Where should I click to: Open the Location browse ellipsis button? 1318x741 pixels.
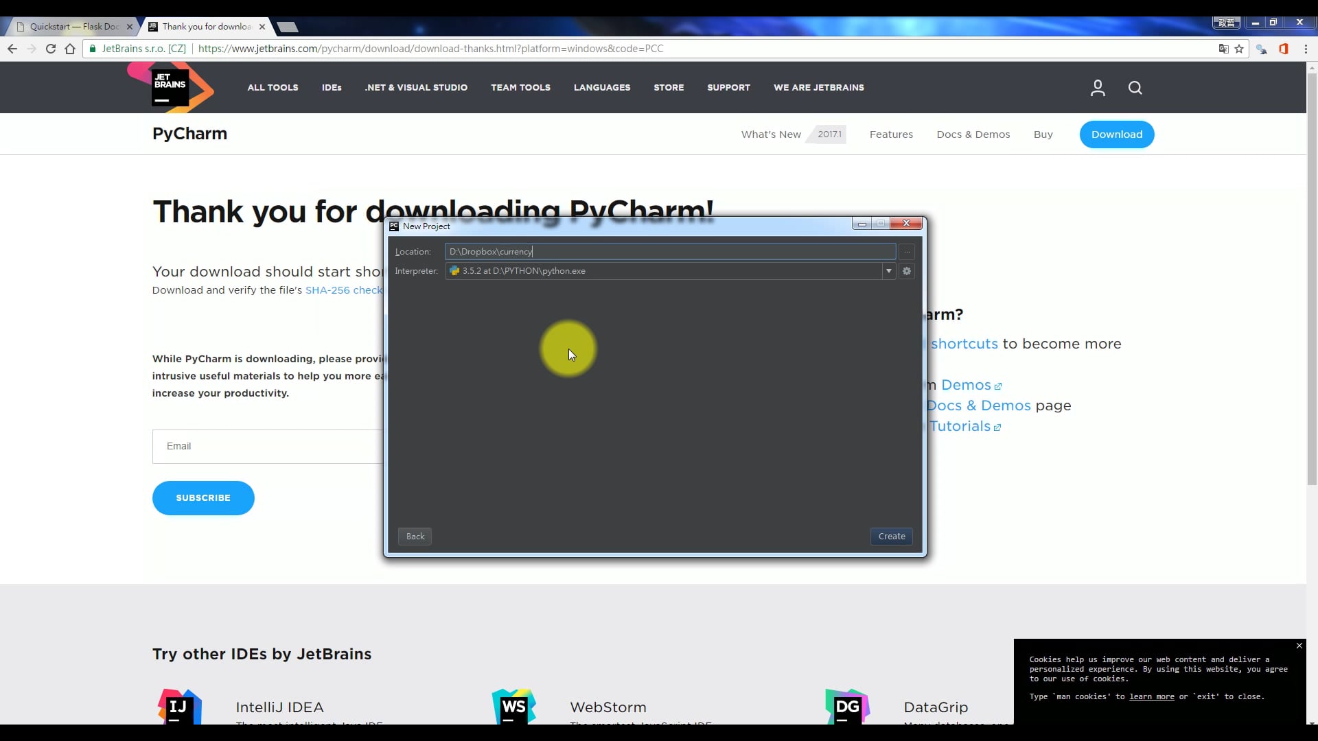tap(907, 252)
